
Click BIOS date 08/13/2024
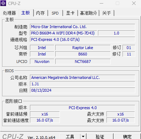[x=83, y=90]
